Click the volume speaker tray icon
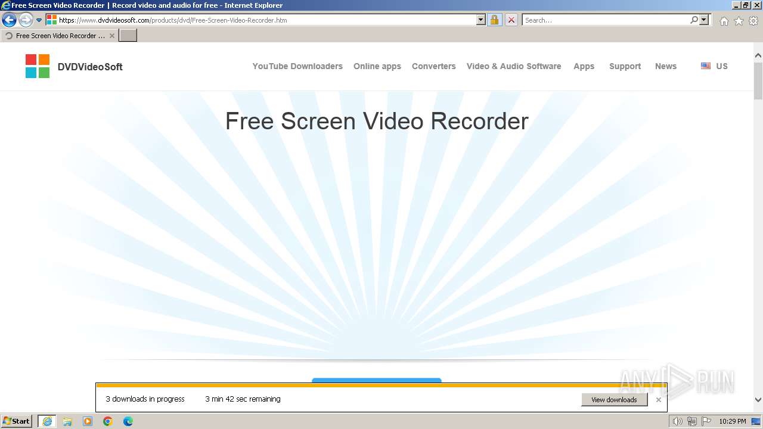 (x=677, y=421)
